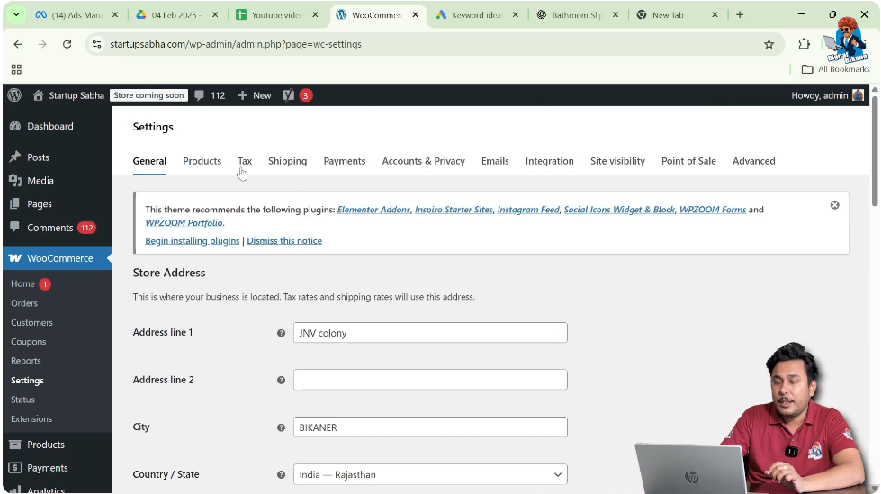Screen dimensions: 881x494
Task: Switch to the Emails settings tab
Action: pos(495,161)
